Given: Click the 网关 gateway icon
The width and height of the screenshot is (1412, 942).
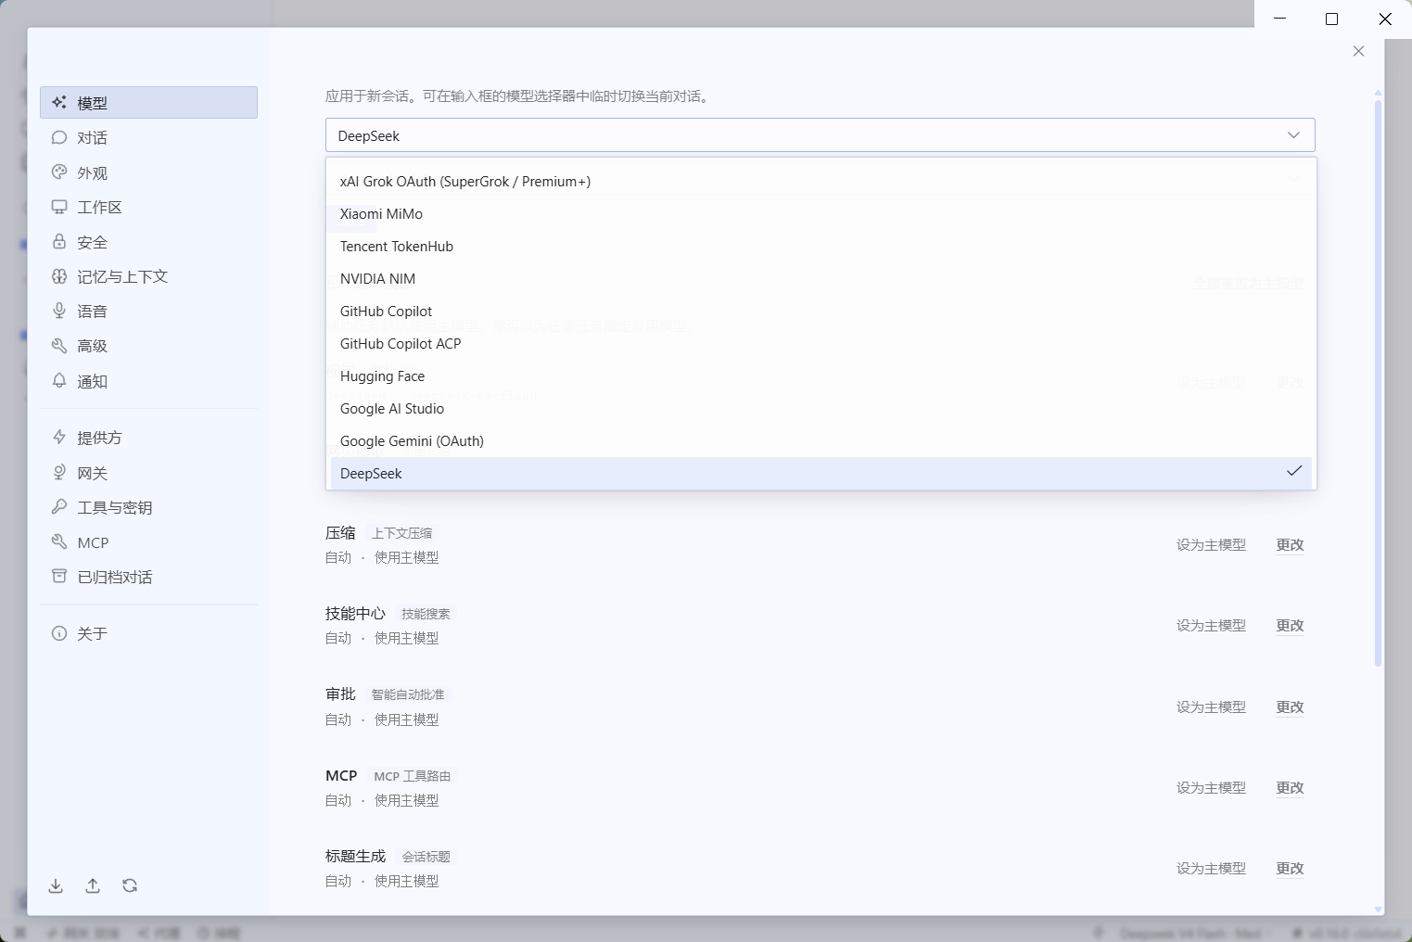Looking at the screenshot, I should coord(59,472).
